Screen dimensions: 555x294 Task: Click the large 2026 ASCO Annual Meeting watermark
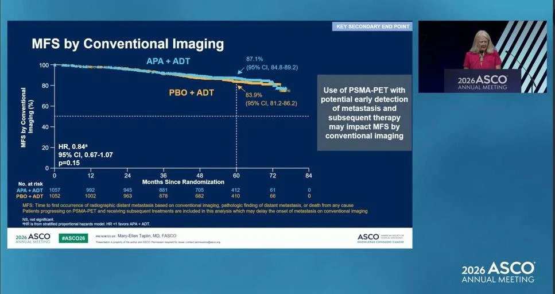coord(498,272)
